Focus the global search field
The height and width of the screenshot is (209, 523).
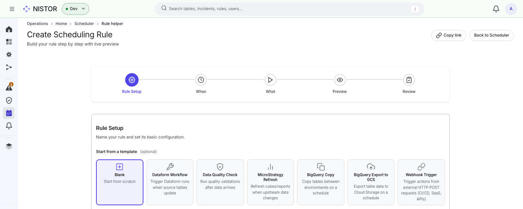(289, 9)
